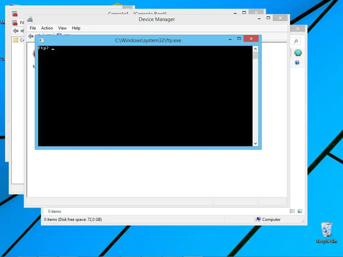Image resolution: width=343 pixels, height=257 pixels.
Task: Minimize the Console1 window
Action: (235, 13)
